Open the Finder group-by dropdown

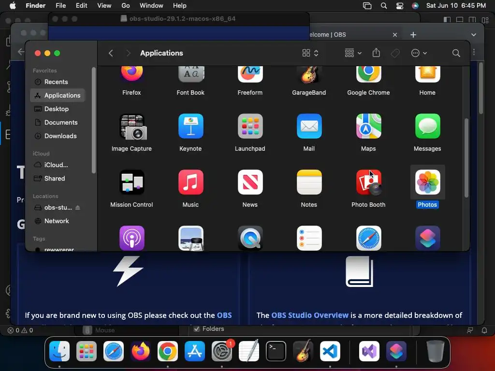click(353, 53)
